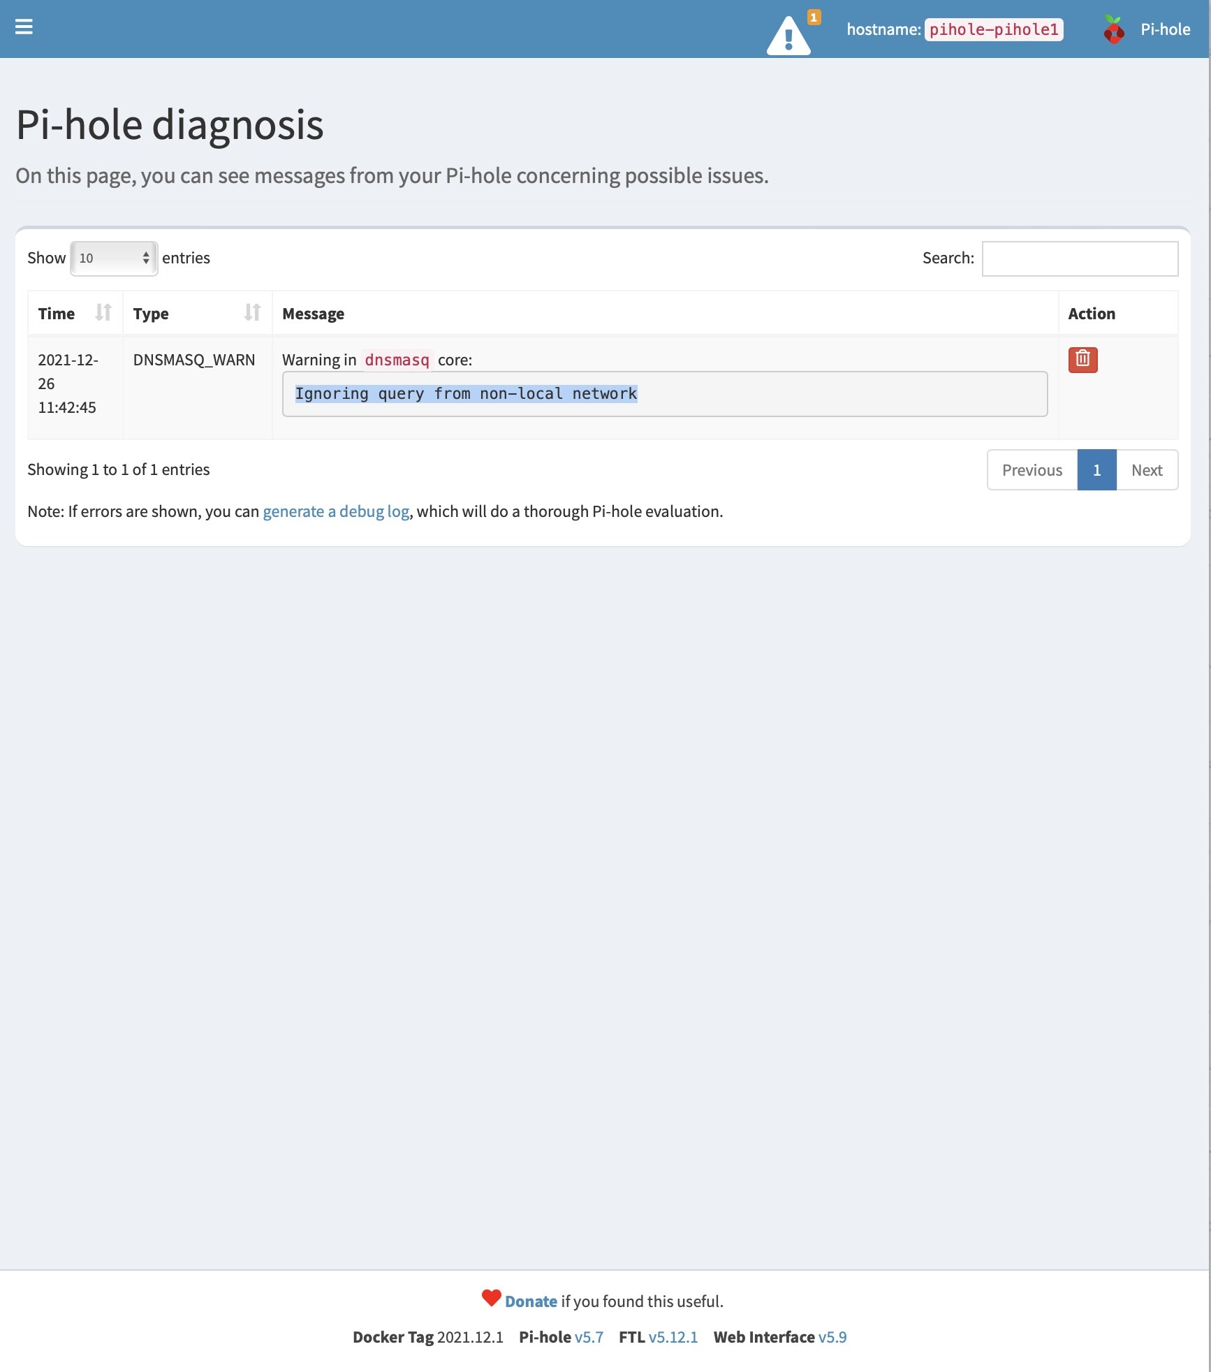Sort table by Time column arrows
Screen dimensions: 1211x1372
click(x=103, y=313)
